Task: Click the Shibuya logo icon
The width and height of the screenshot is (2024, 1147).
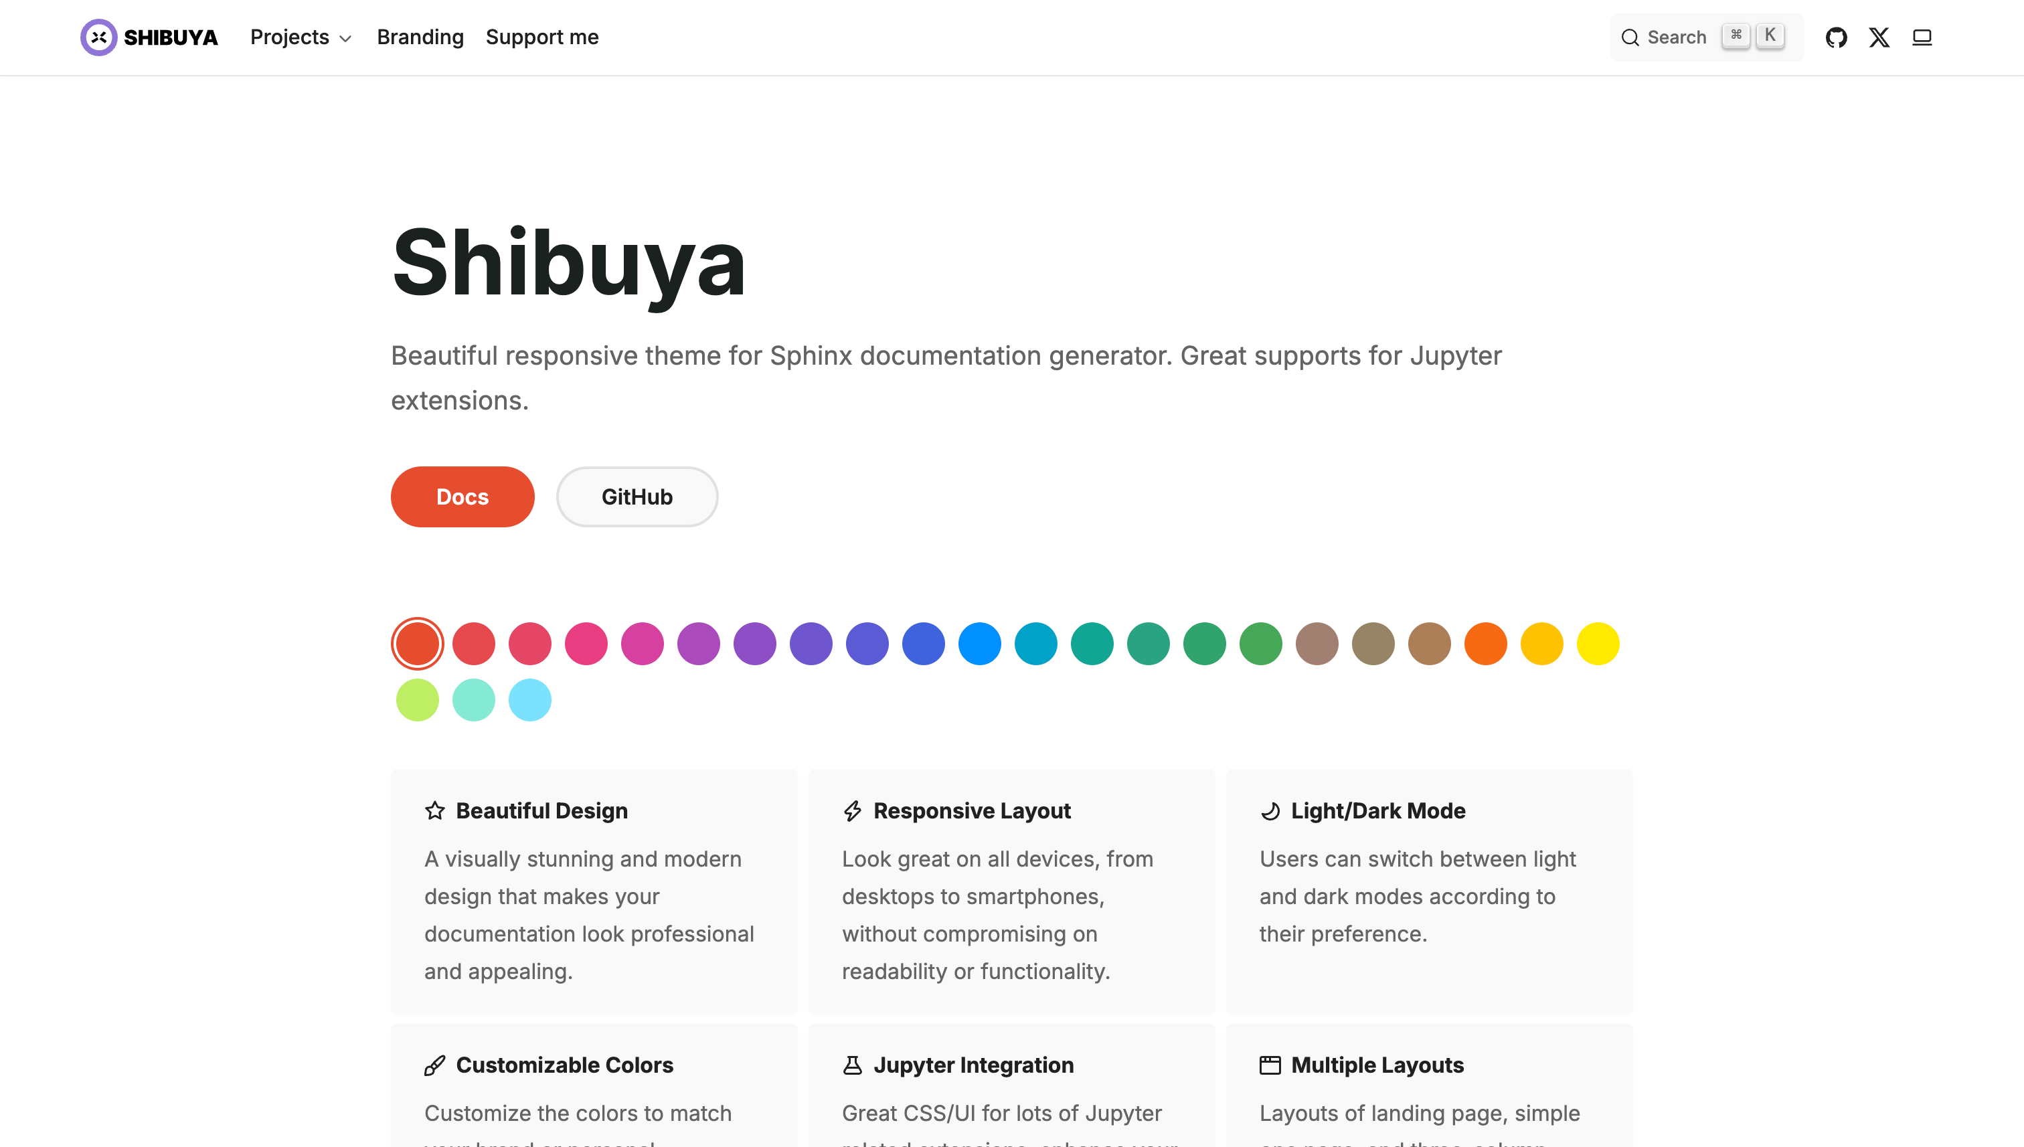Action: [98, 37]
